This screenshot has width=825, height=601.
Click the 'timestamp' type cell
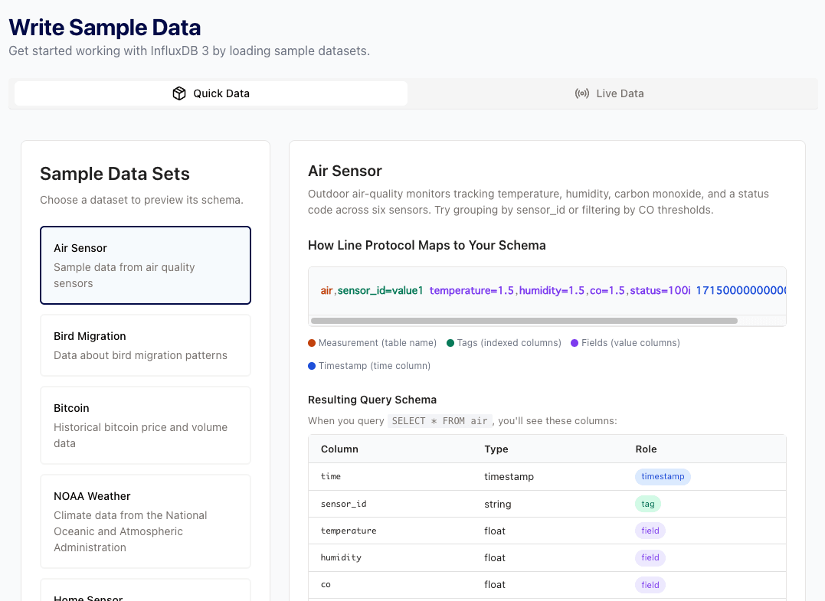(509, 476)
